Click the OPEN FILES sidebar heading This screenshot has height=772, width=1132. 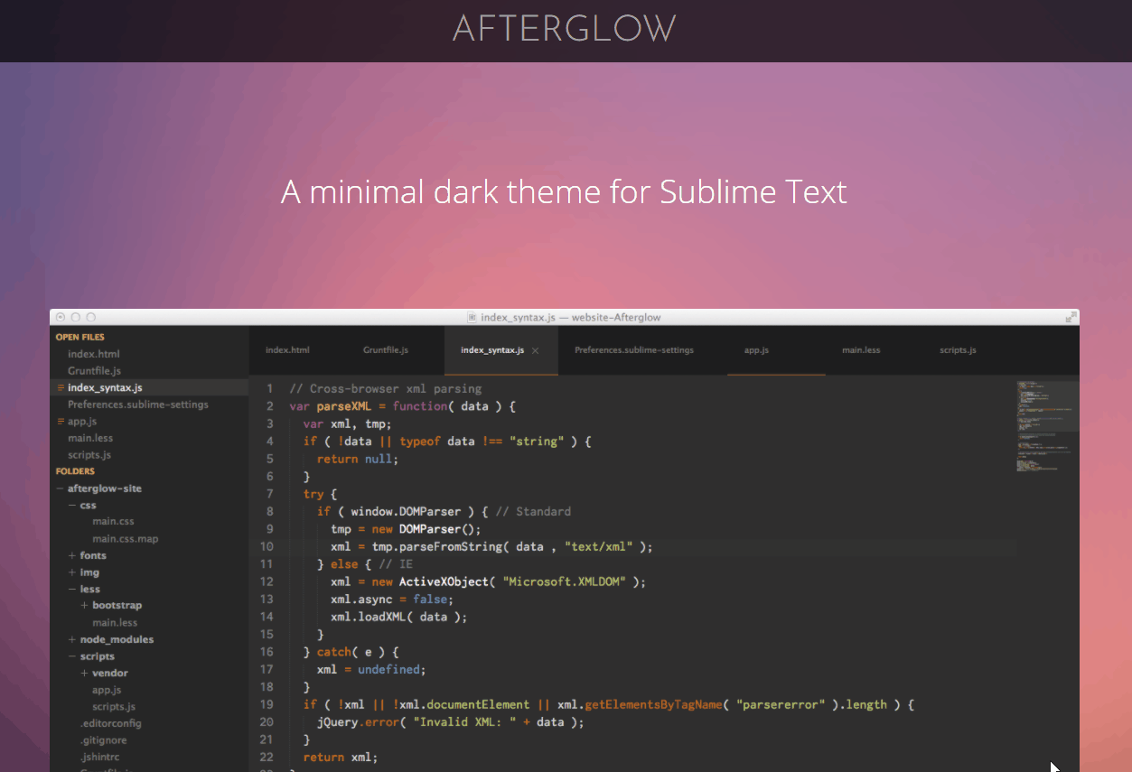80,337
